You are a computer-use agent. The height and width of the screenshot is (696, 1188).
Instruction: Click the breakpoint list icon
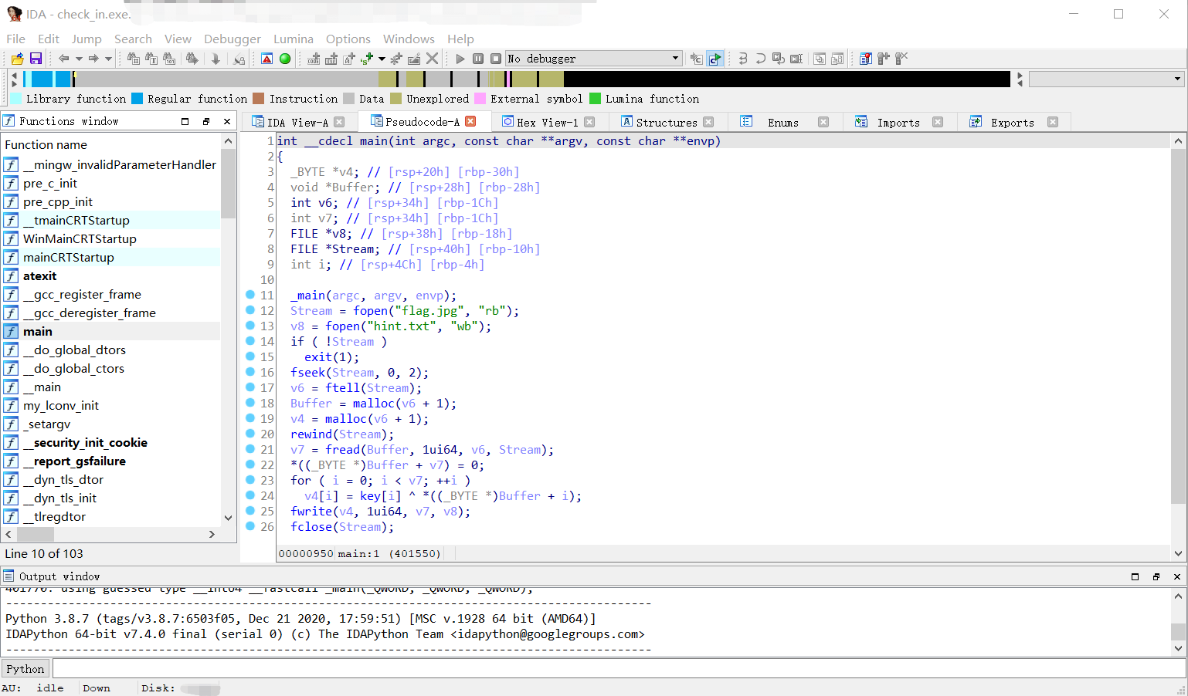click(x=866, y=59)
